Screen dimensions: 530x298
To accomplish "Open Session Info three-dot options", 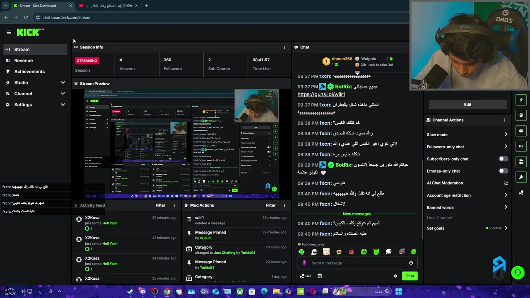I will (284, 47).
